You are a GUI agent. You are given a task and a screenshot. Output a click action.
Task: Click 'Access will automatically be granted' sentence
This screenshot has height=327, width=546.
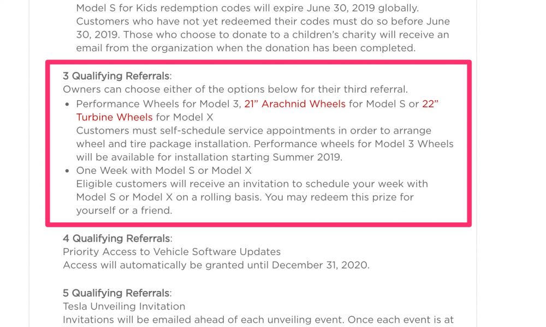coord(216,265)
